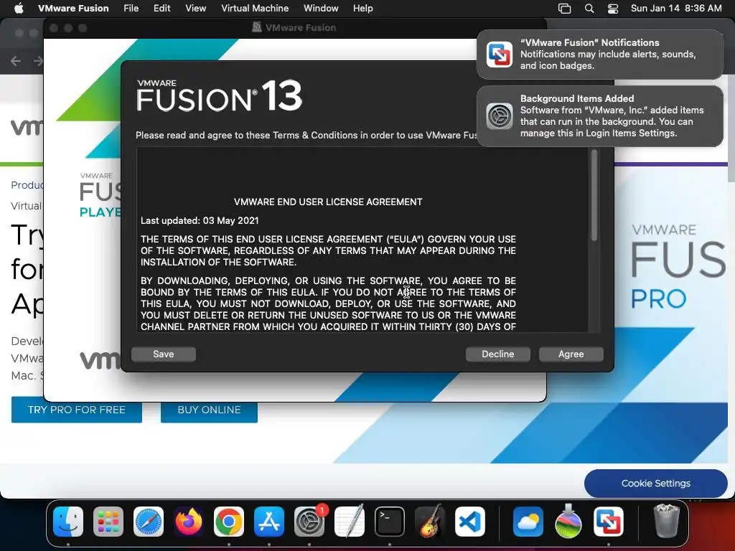
Task: Click the 'VMWARE END USER LICENSE AGREEMENT' heading
Action: 328,202
